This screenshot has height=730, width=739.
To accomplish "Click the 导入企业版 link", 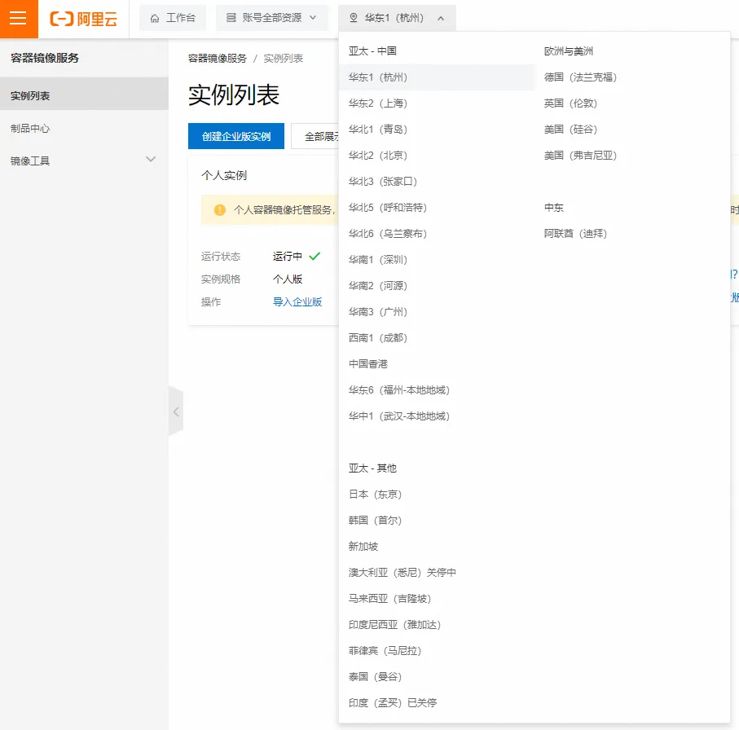I will (x=297, y=302).
